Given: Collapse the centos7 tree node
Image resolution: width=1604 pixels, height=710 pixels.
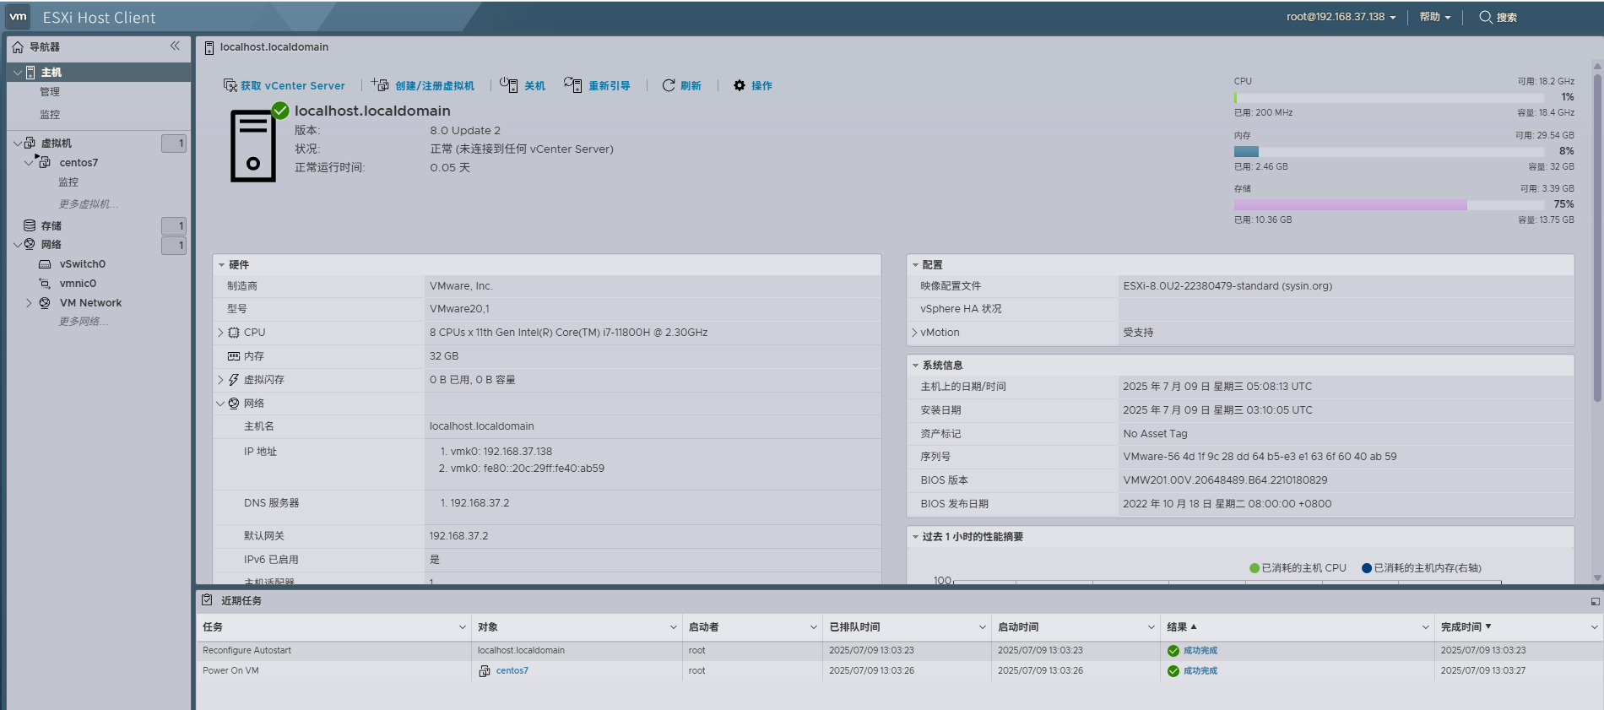Looking at the screenshot, I should [28, 163].
